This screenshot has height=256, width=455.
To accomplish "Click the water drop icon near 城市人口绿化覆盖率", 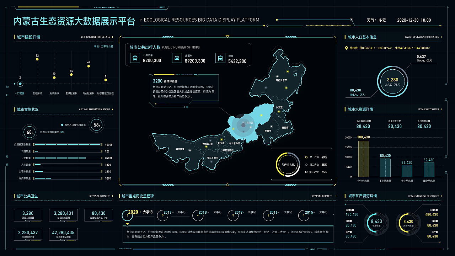I will pos(62,125).
